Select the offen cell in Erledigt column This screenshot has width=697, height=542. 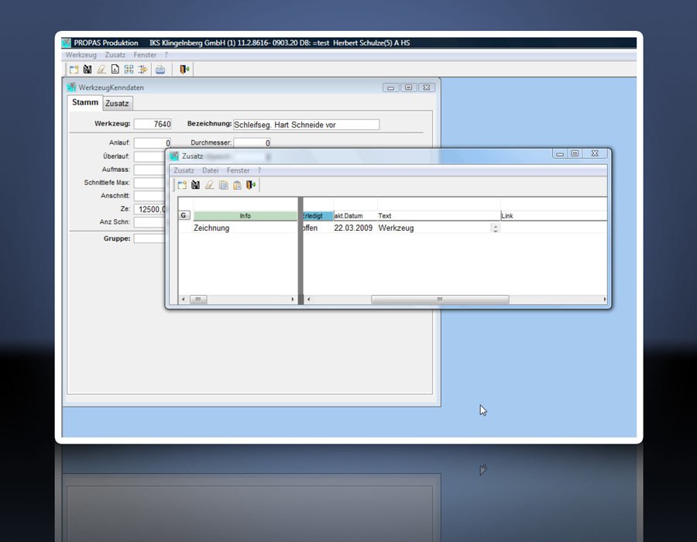pyautogui.click(x=318, y=228)
